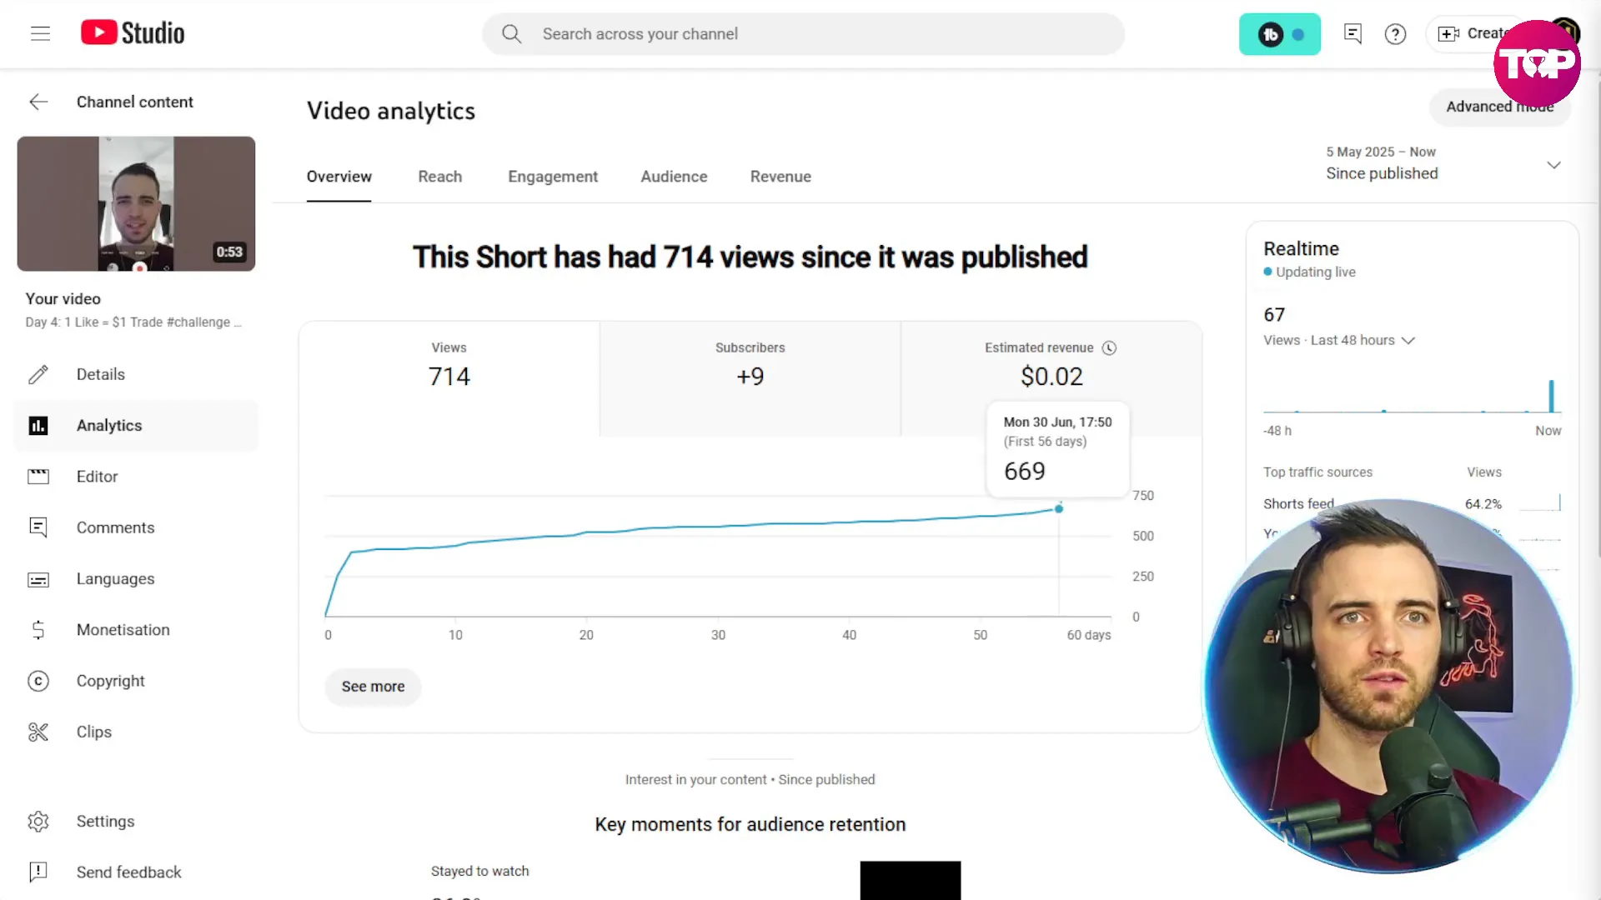1601x900 pixels.
Task: Select the Subscribers metric card
Action: 750,378
